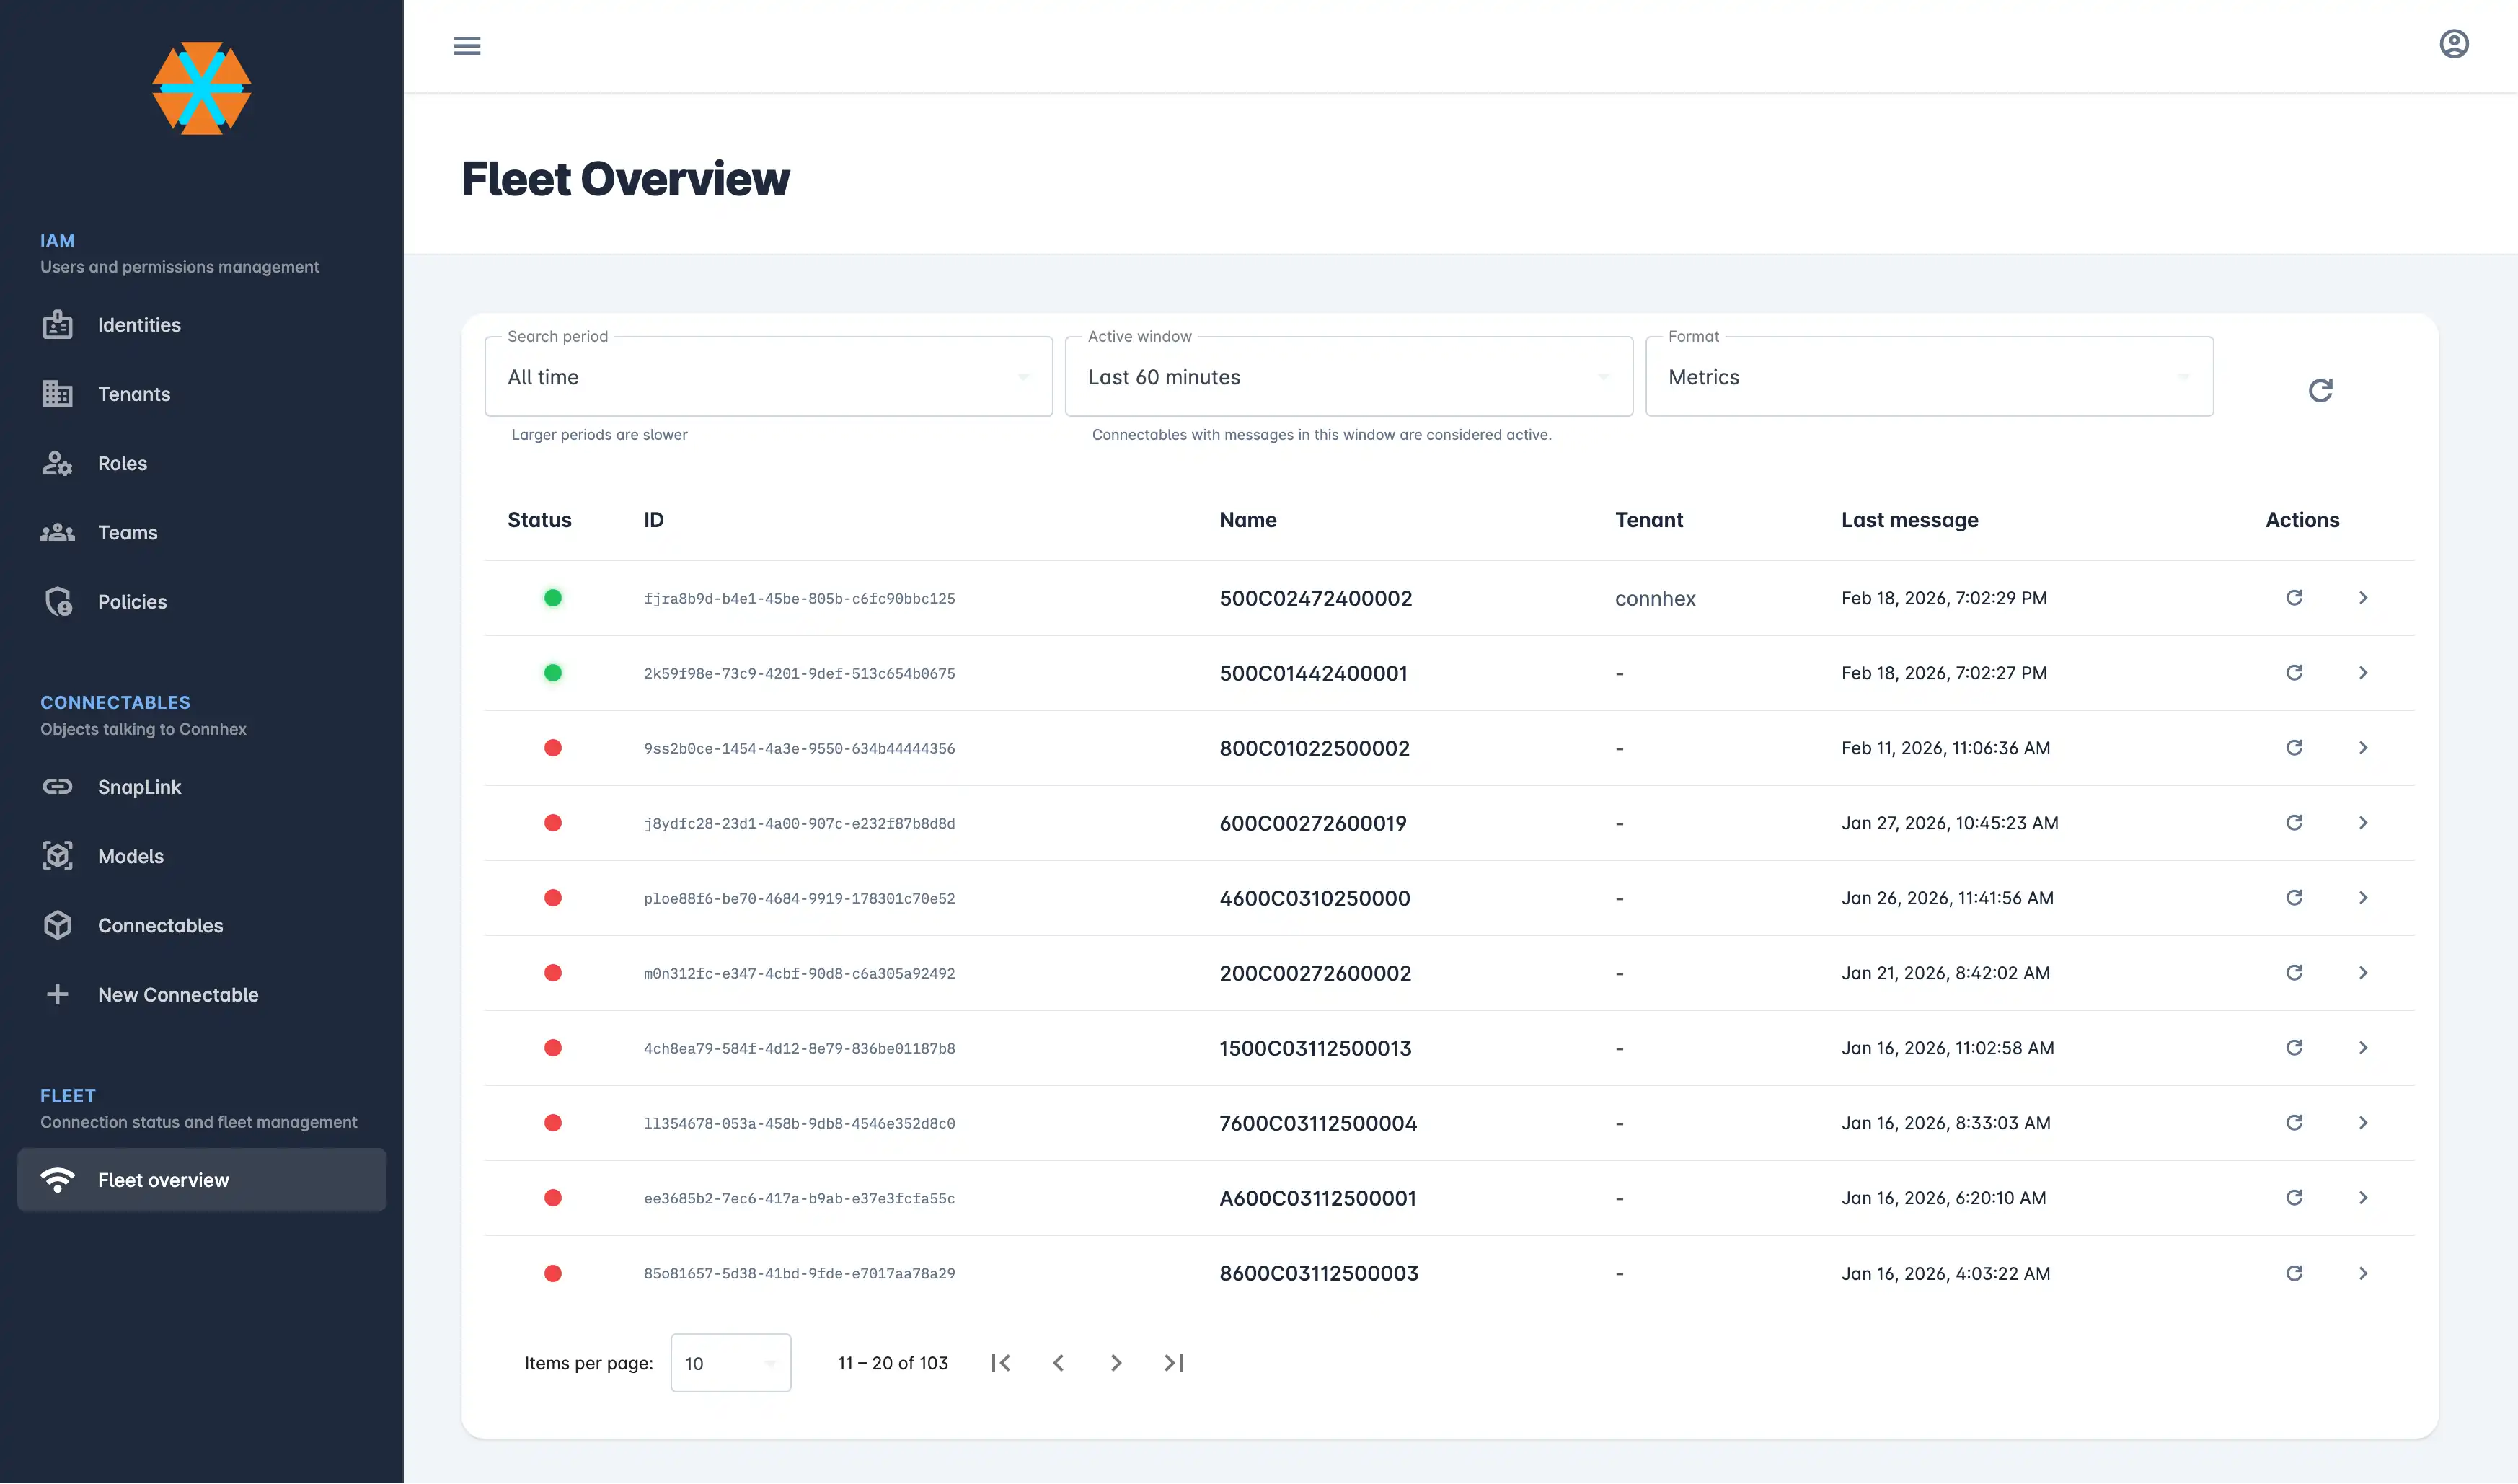Open the Search period dropdown

(767, 377)
